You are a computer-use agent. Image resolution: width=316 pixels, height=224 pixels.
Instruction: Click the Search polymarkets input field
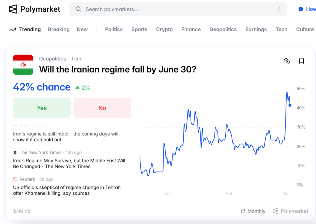click(x=179, y=9)
